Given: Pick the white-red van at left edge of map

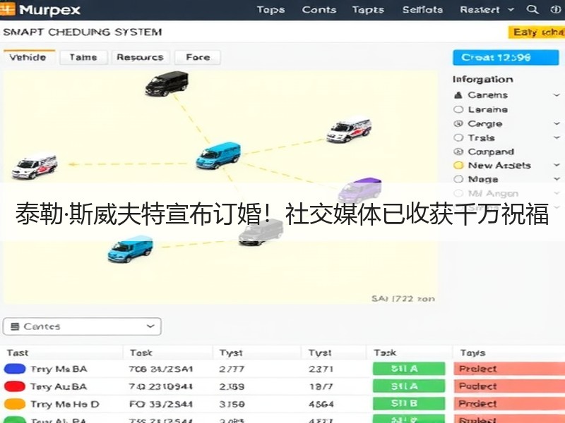Looking at the screenshot, I should tap(35, 166).
